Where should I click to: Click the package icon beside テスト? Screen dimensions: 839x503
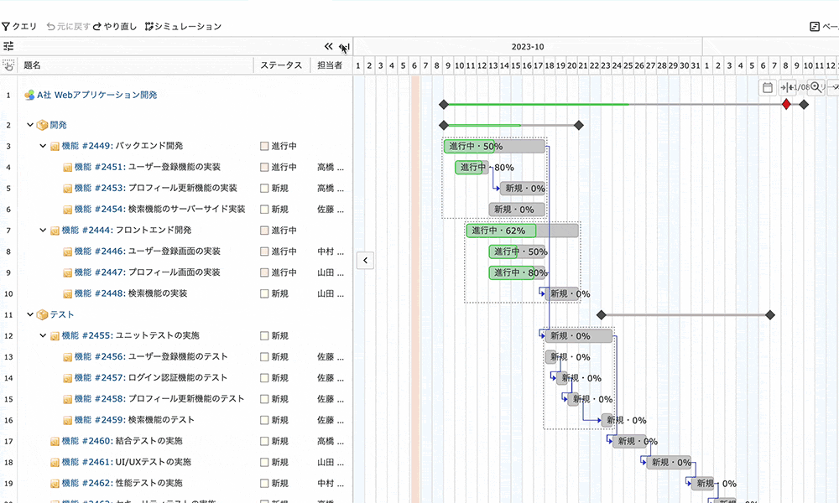[42, 315]
